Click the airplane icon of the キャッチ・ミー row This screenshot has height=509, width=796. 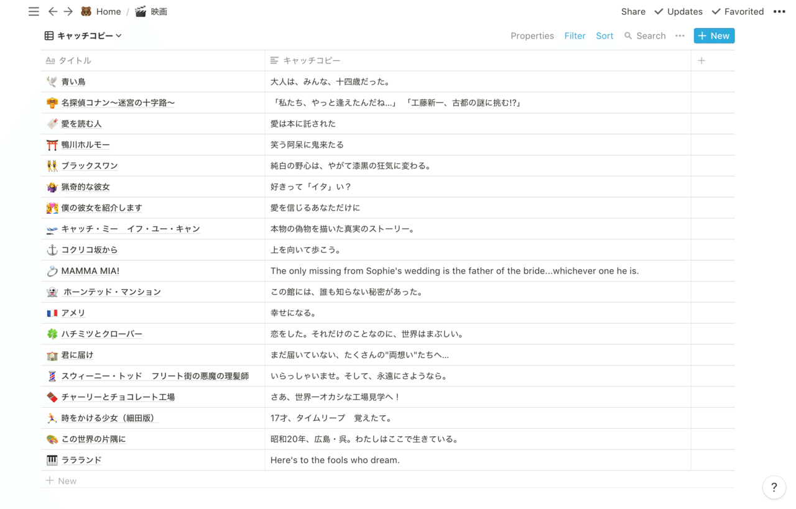[x=52, y=229]
